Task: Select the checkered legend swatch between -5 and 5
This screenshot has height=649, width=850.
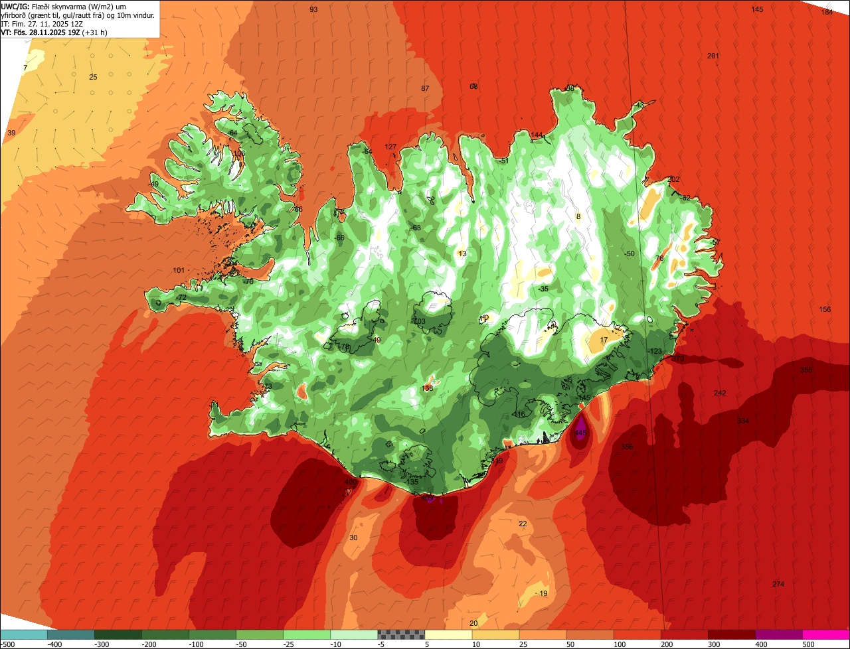Action: [401, 634]
